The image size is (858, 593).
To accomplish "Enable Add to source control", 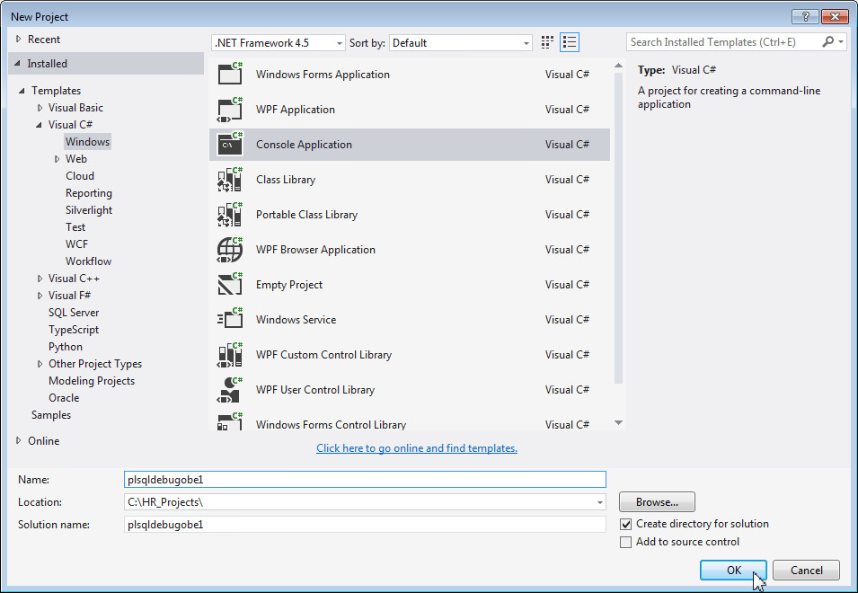I will coord(626,542).
